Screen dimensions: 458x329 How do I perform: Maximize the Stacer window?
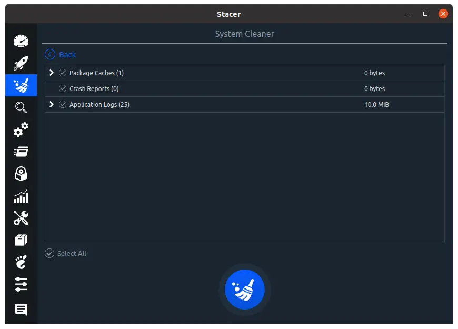click(425, 14)
